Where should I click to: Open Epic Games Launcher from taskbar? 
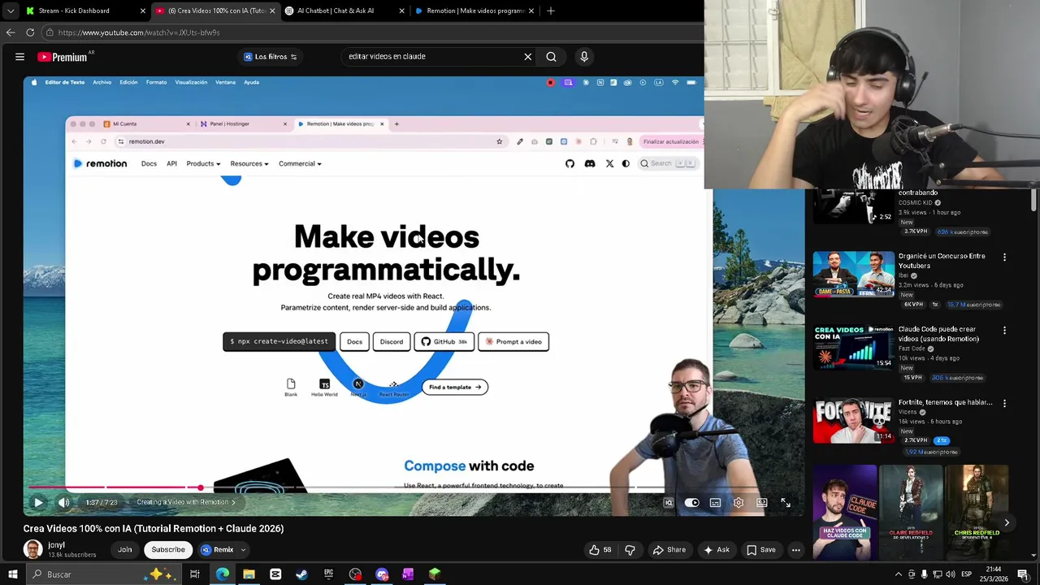point(328,574)
